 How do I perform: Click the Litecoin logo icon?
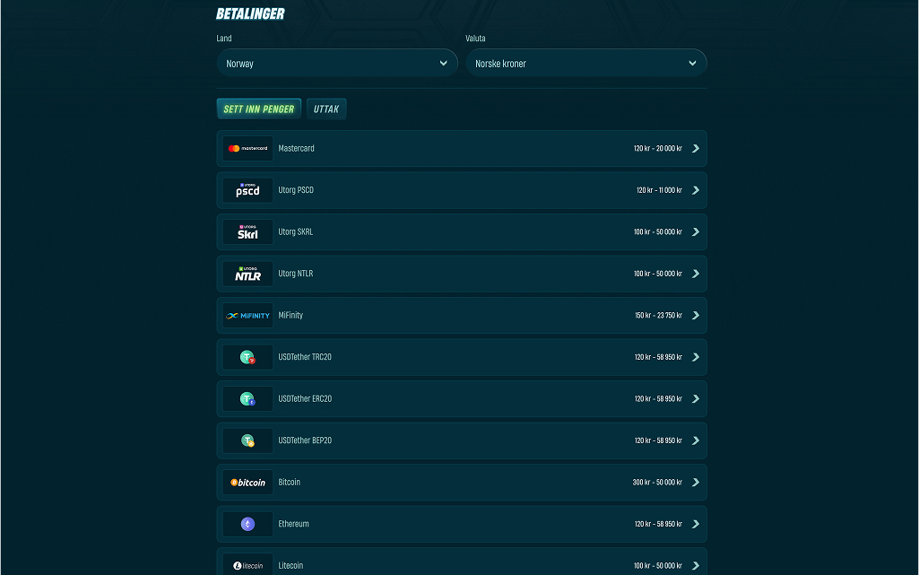[x=247, y=565]
